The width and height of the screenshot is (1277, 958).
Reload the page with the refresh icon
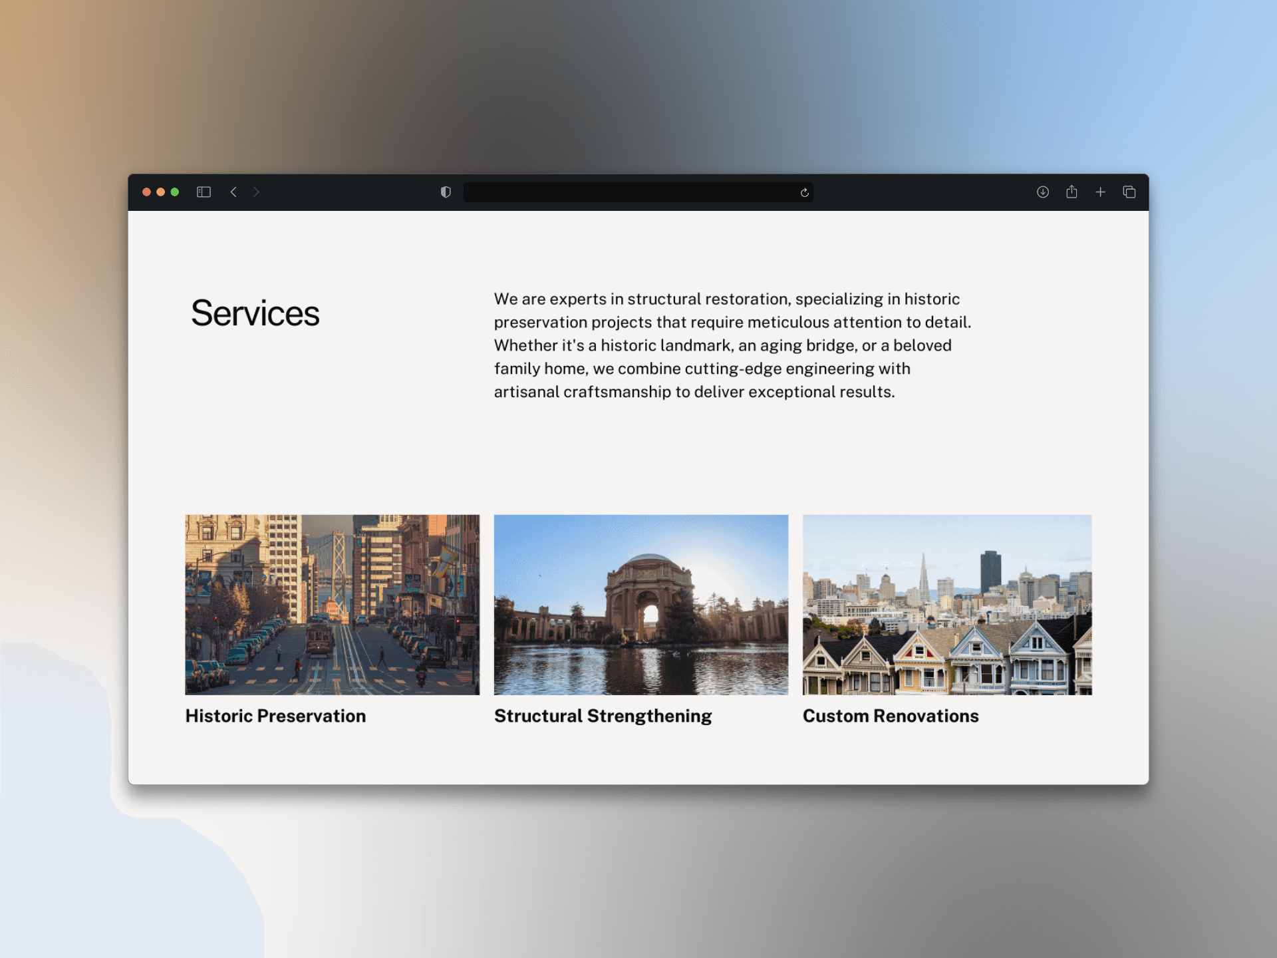[804, 193]
